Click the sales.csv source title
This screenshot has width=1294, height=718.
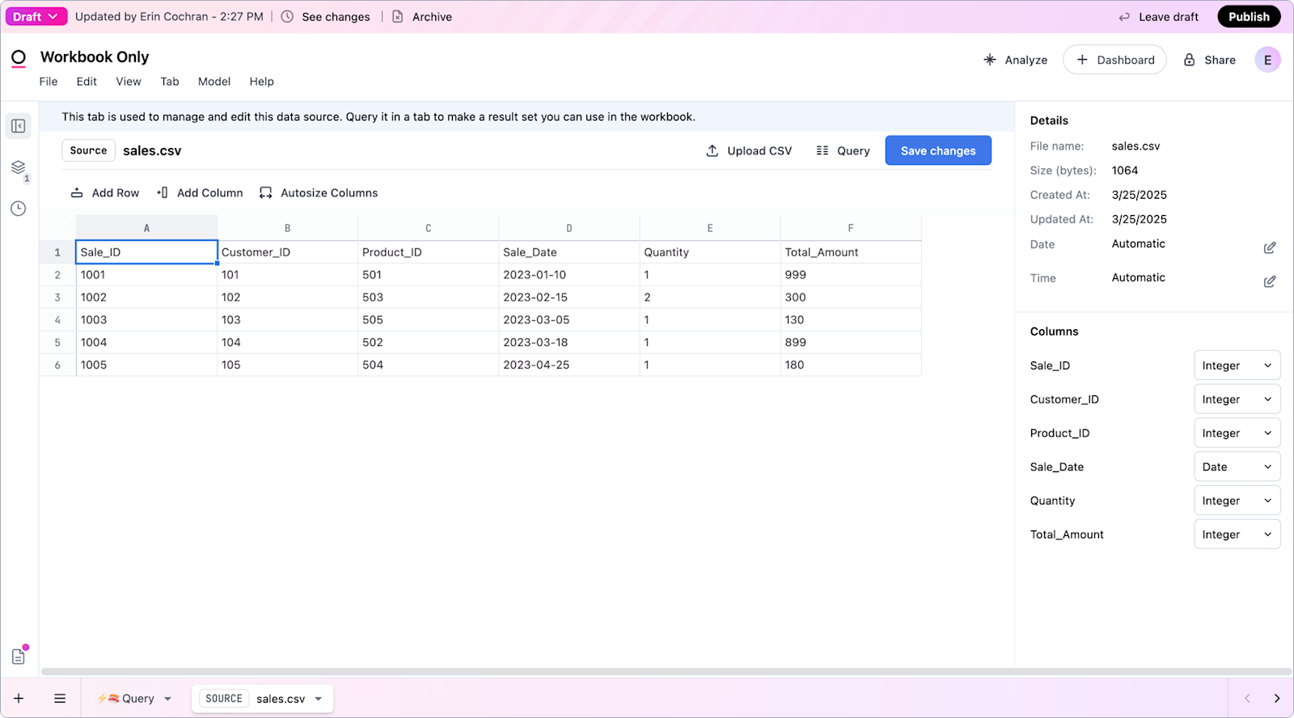click(x=152, y=150)
